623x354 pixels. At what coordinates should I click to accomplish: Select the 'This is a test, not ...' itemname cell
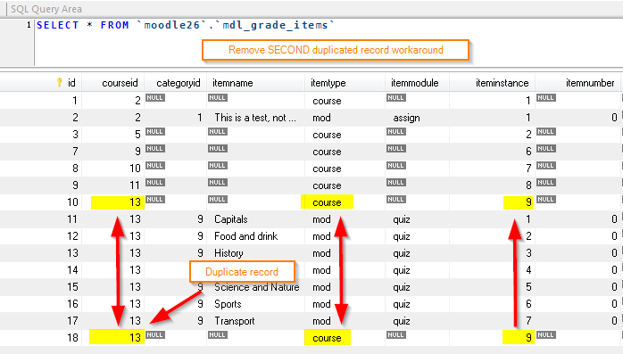(255, 118)
